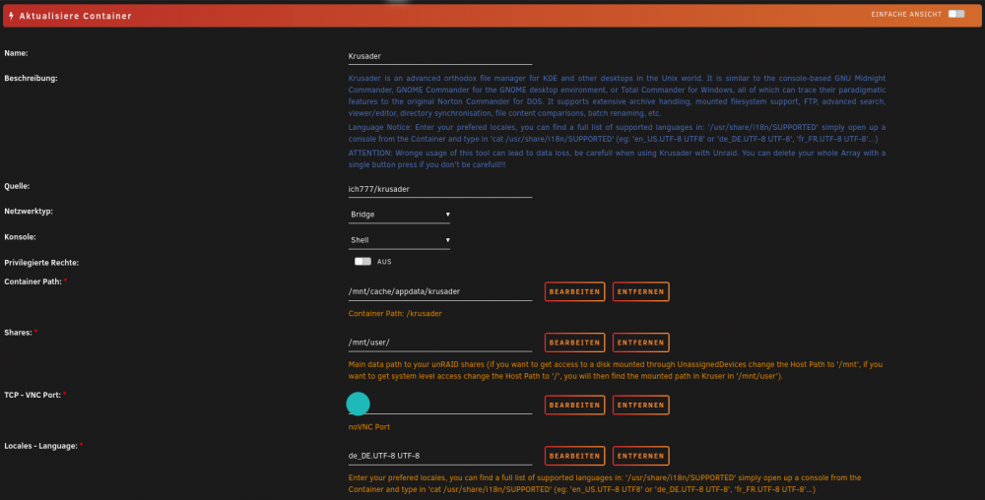This screenshot has width=985, height=500.
Task: Click the Name field containing Krusader
Action: coord(439,56)
